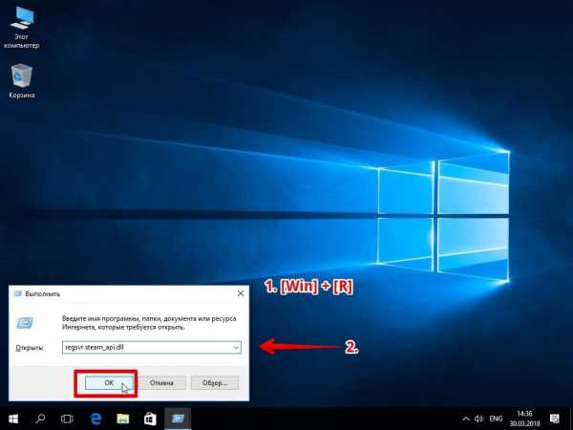Click the 'Выполнить' dialog title text
Viewport: 573px width, 430px height.
42,293
